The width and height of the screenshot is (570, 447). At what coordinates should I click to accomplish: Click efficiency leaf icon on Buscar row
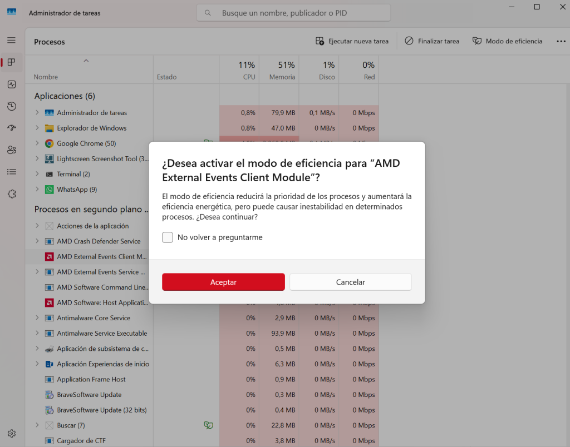pyautogui.click(x=208, y=425)
